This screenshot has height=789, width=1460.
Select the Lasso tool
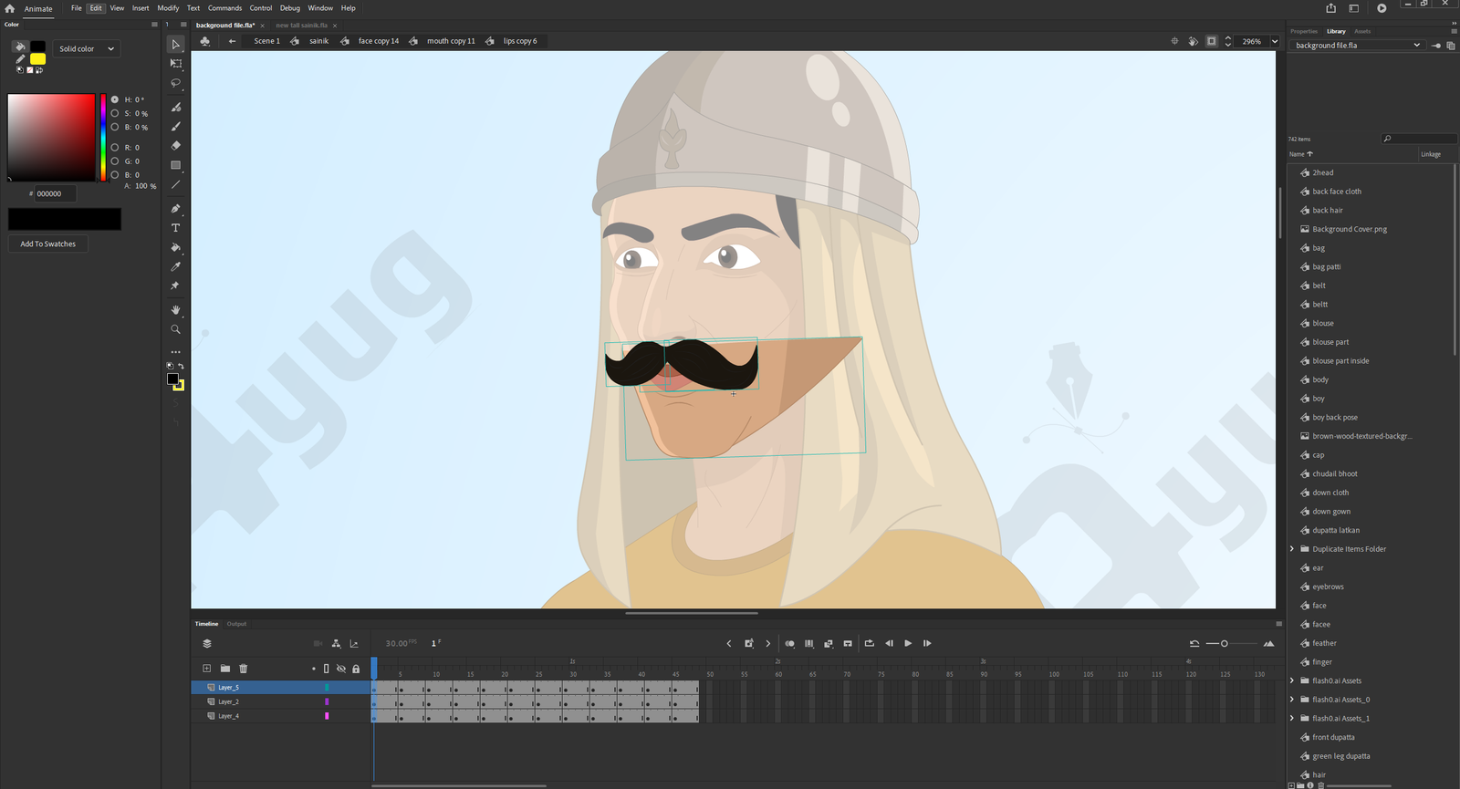click(176, 83)
